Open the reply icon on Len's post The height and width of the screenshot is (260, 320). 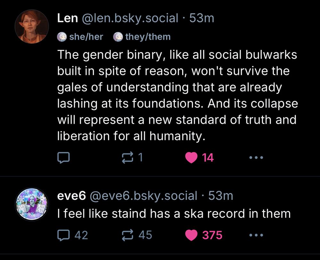tap(64, 157)
